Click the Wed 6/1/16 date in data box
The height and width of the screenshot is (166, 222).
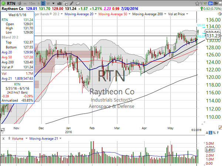pyautogui.click(x=17, y=15)
